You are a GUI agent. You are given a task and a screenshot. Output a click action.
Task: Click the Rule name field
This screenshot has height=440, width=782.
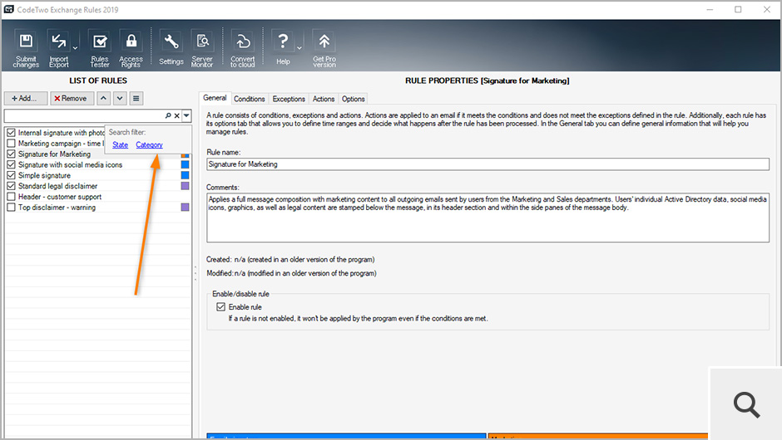tap(488, 164)
